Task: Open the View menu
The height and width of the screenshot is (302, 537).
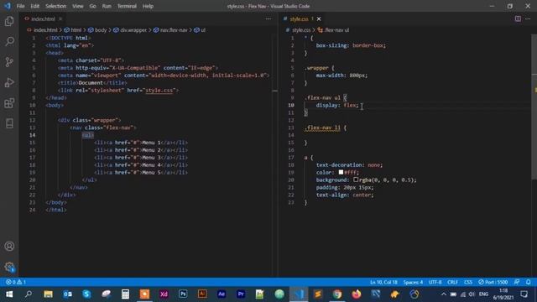Action: (78, 6)
